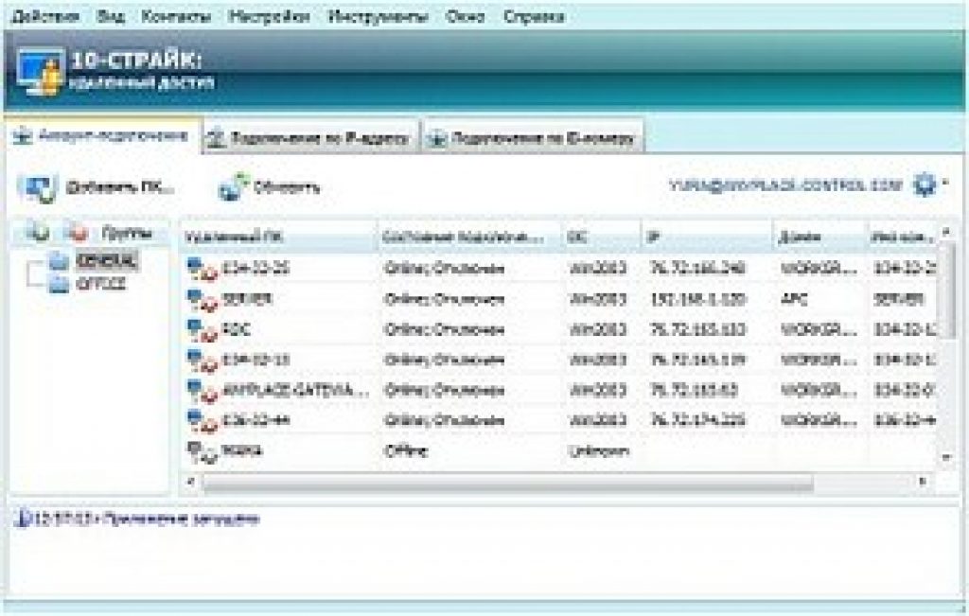This screenshot has width=969, height=616.
Task: Open the Справка menu
Action: 534,16
